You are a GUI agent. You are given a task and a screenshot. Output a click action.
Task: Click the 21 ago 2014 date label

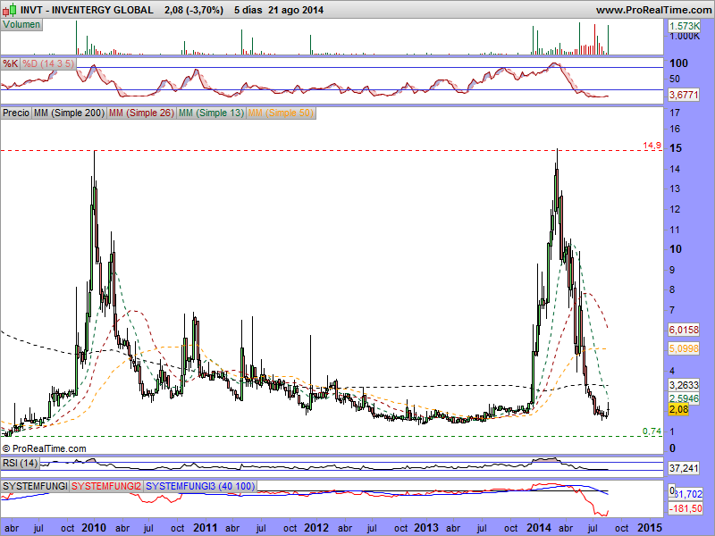(296, 10)
